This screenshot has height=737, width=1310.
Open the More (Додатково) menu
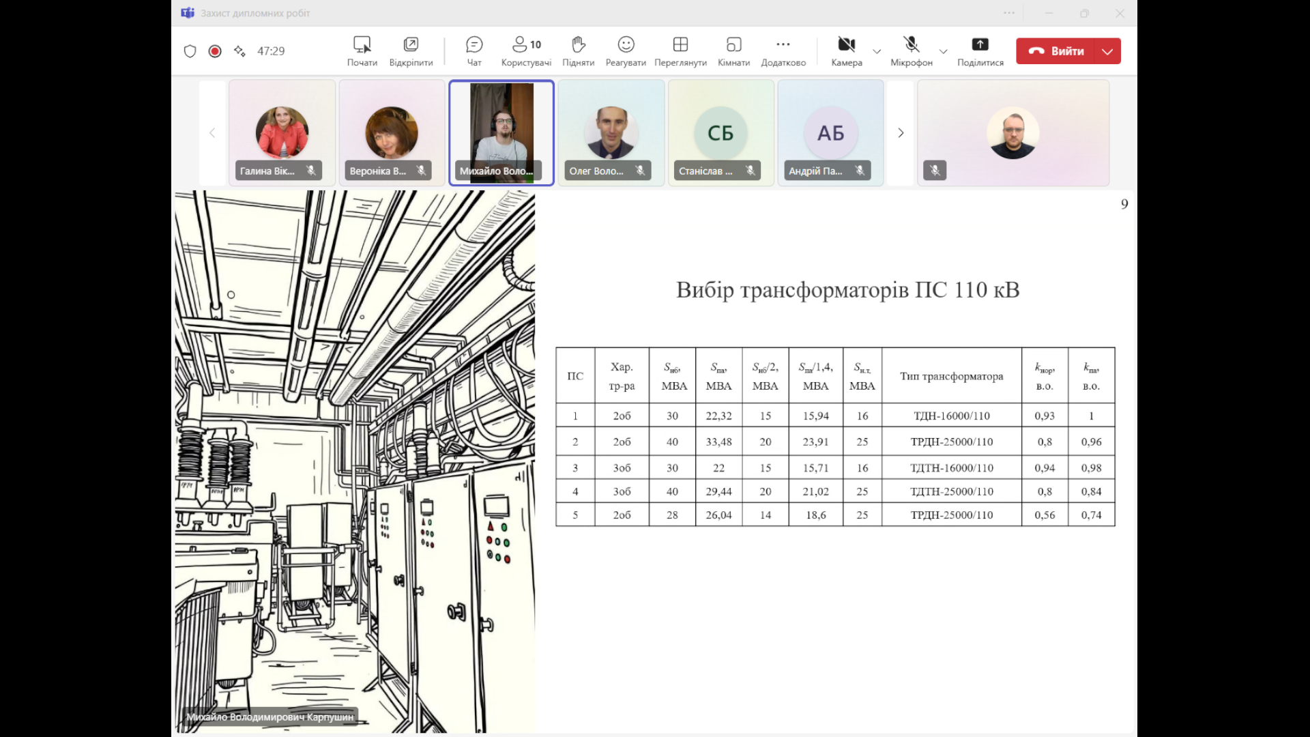tap(783, 50)
